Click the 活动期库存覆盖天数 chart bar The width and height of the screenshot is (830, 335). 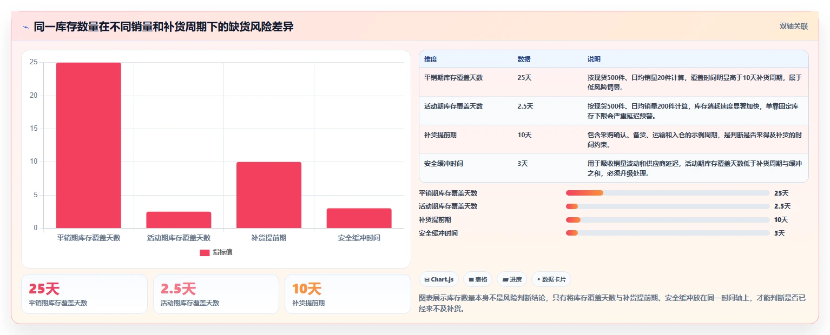coord(179,220)
